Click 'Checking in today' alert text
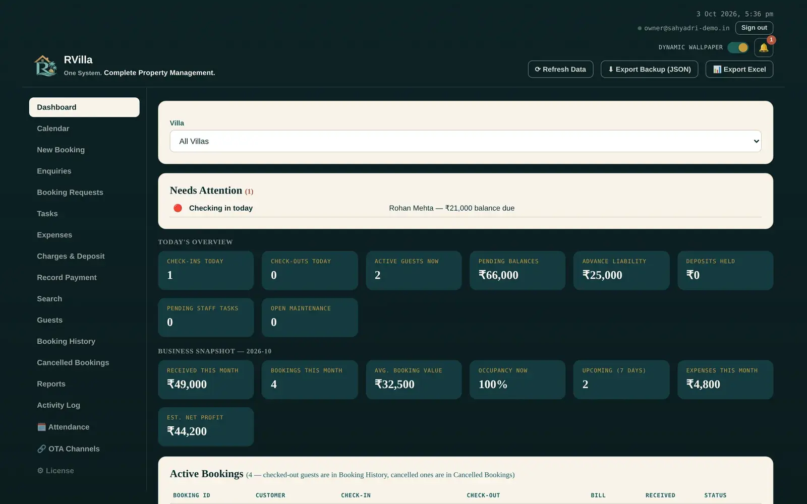The width and height of the screenshot is (807, 504). coord(221,208)
